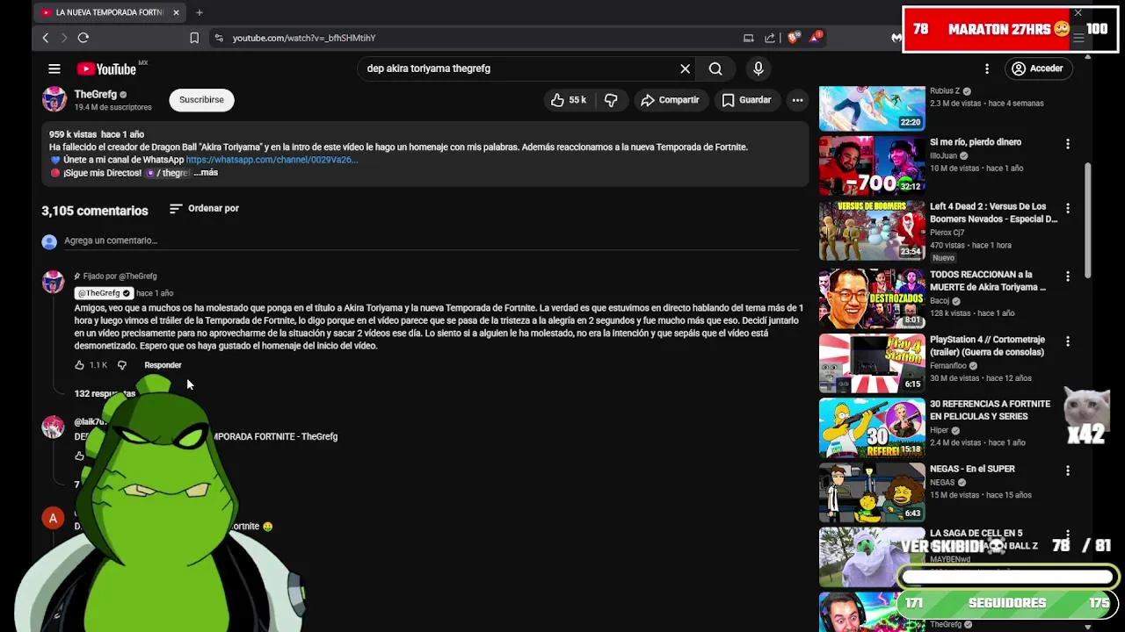Go to the YouTube home logo
The width and height of the screenshot is (1125, 632).
click(x=105, y=68)
